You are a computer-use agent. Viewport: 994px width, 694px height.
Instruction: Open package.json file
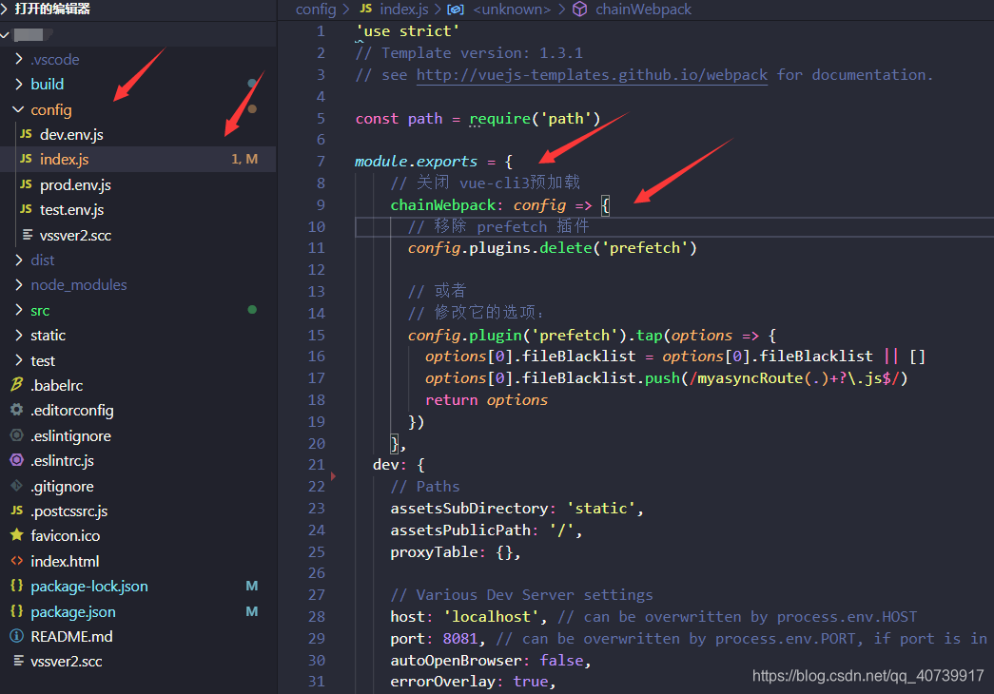(x=73, y=611)
